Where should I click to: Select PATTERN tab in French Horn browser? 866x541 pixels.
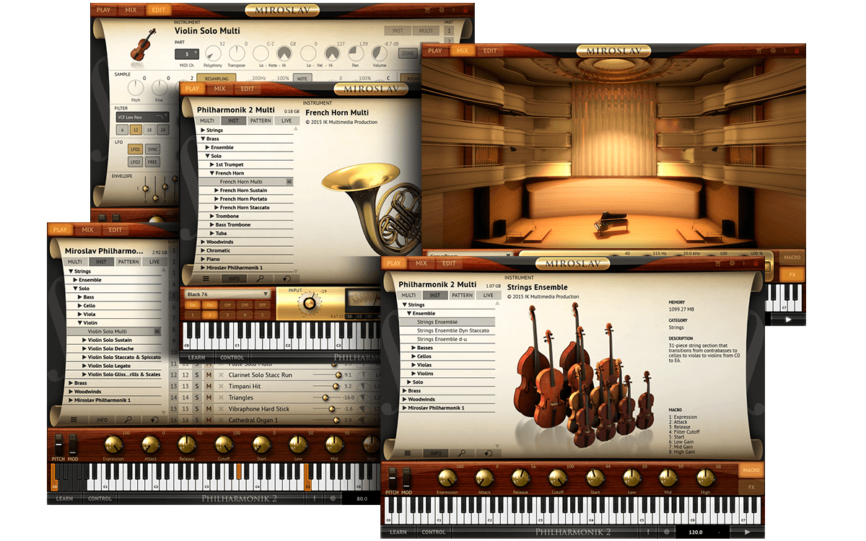pos(260,121)
